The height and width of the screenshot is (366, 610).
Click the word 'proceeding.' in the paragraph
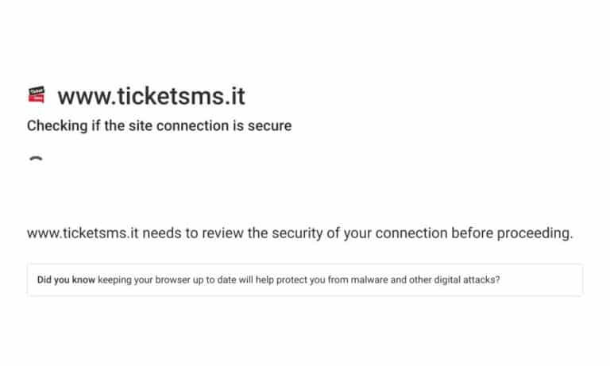click(x=535, y=233)
